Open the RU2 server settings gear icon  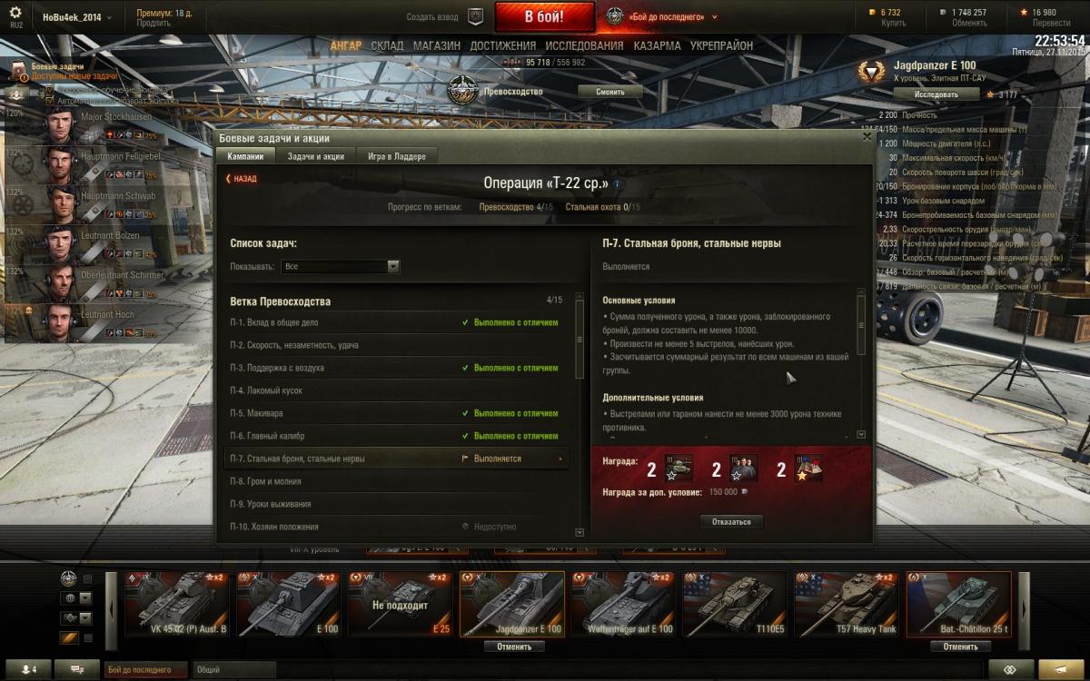(15, 14)
